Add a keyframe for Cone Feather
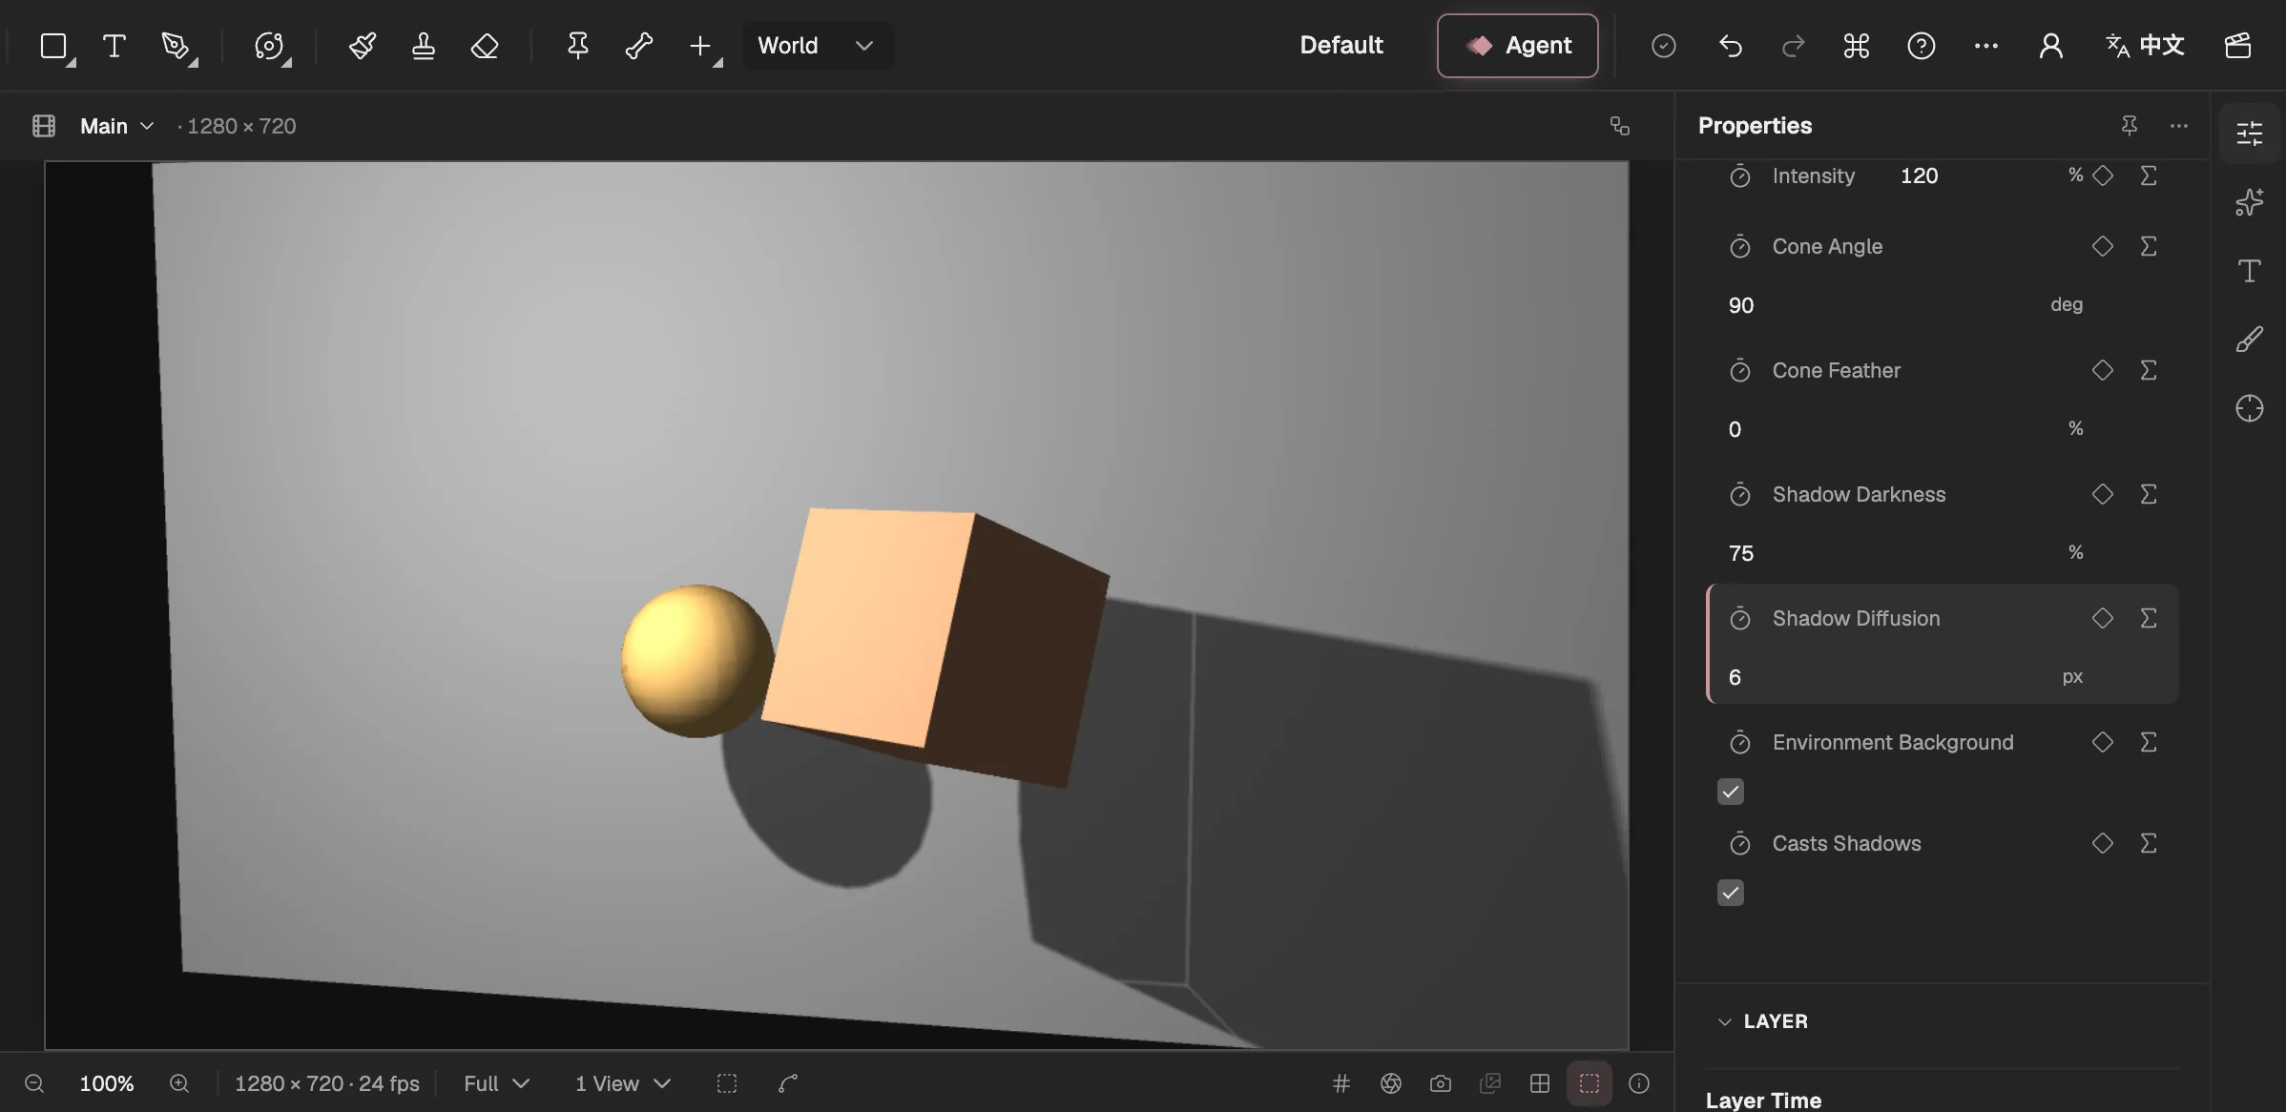This screenshot has height=1112, width=2286. pyautogui.click(x=2103, y=370)
